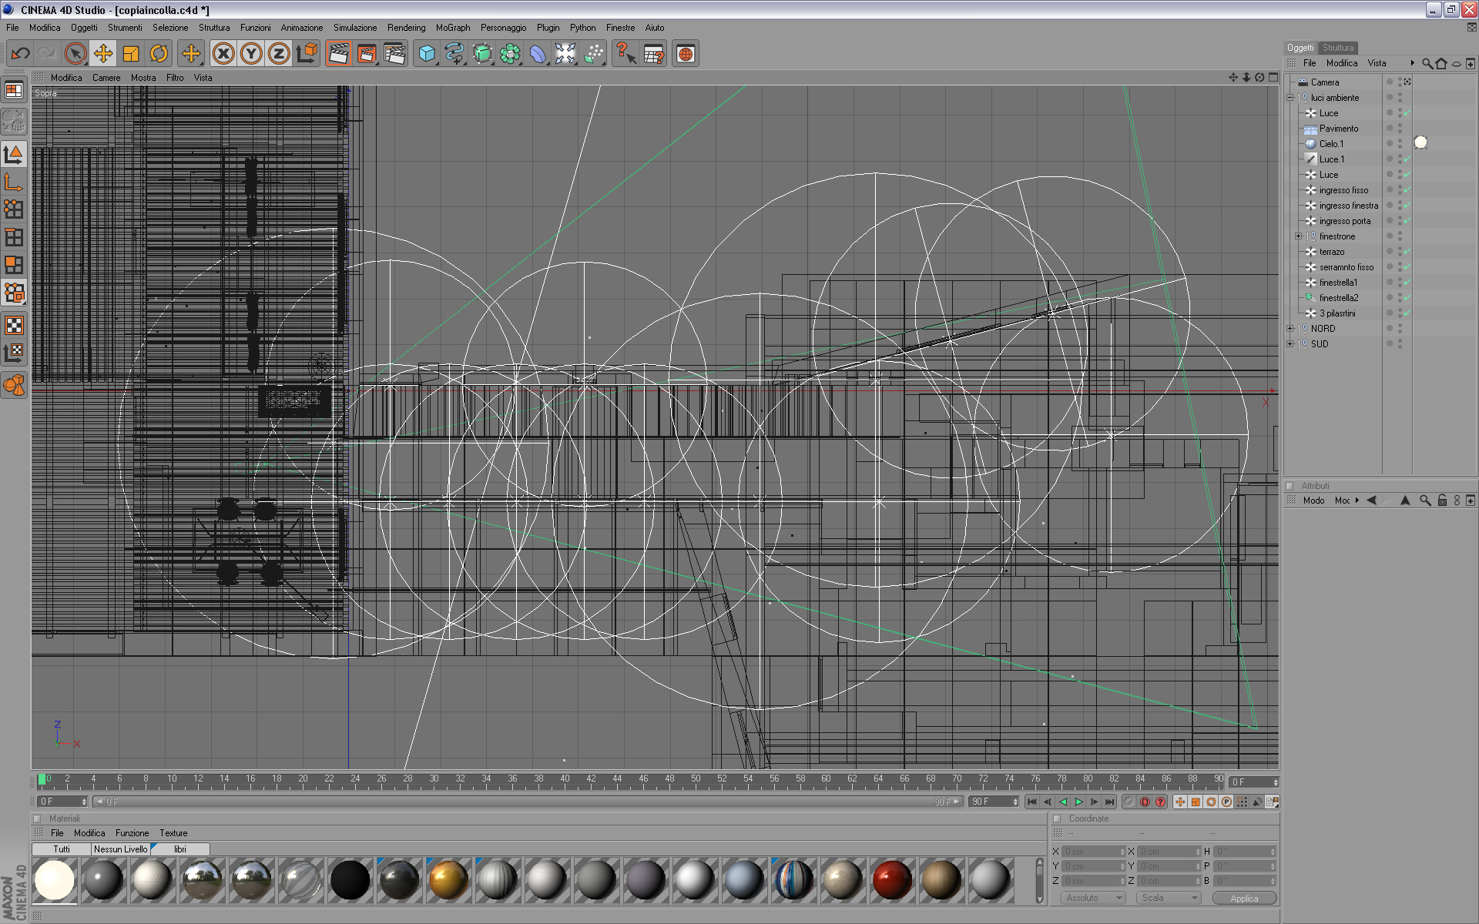1479x924 pixels.
Task: Toggle the X axis lock
Action: click(223, 54)
